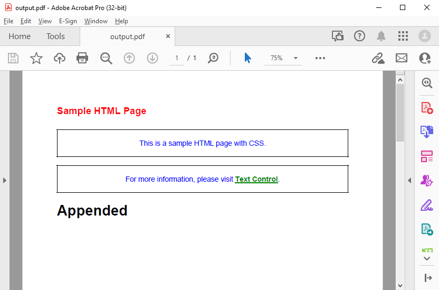
Task: Open the Create PDF tool
Action: coord(427,108)
